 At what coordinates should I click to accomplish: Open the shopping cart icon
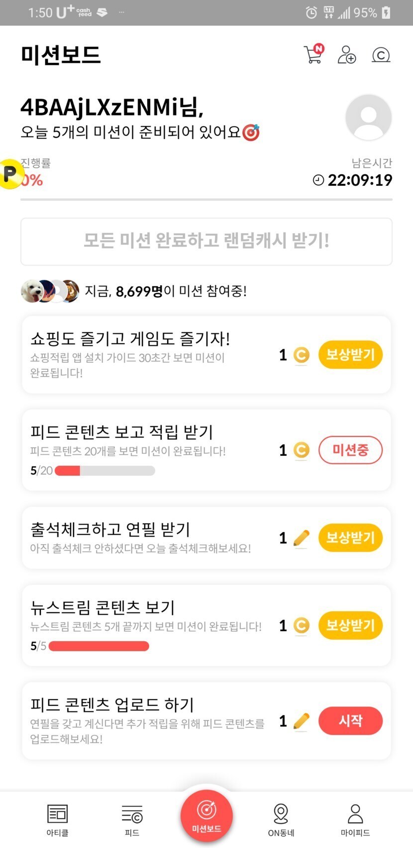pos(313,54)
